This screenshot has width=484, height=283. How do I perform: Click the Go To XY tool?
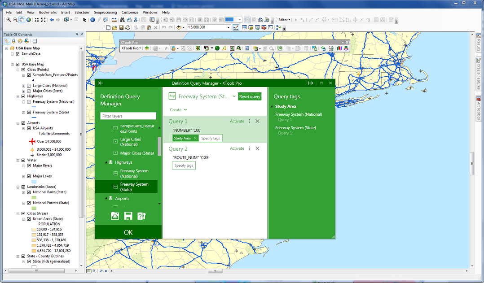tap(136, 20)
